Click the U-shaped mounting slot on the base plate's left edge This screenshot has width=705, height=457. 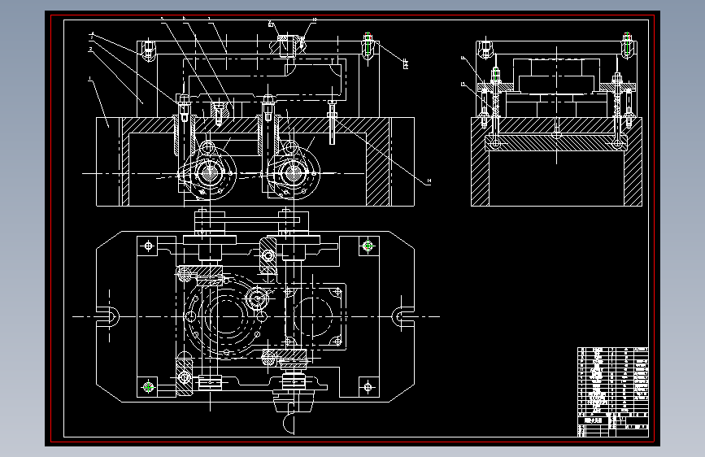point(108,316)
